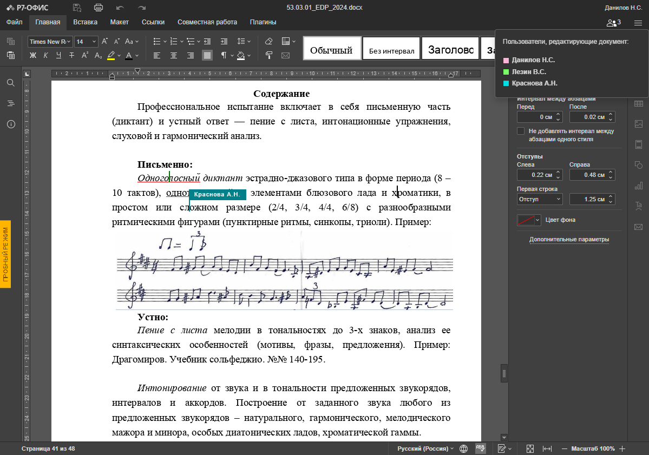Apply the Обычный paragraph style
Image resolution: width=649 pixels, height=455 pixels.
[x=331, y=51]
